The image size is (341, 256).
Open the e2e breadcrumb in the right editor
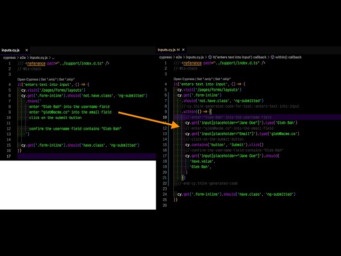[179, 57]
